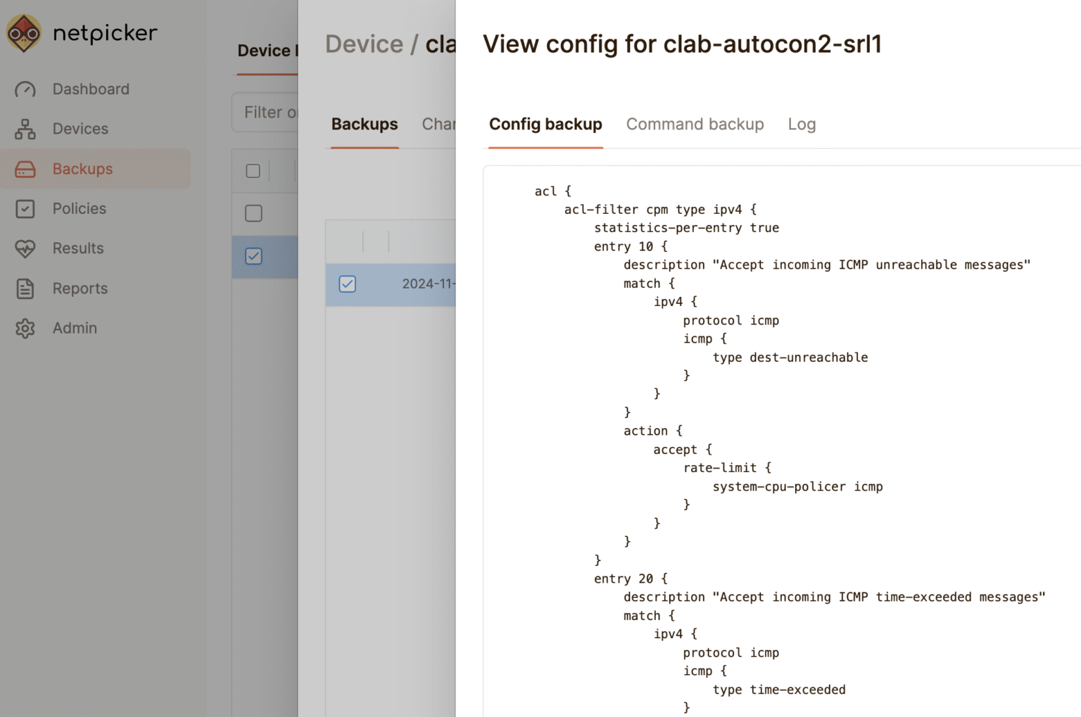The height and width of the screenshot is (717, 1081).
Task: Select the Results heart icon
Action: pos(26,248)
